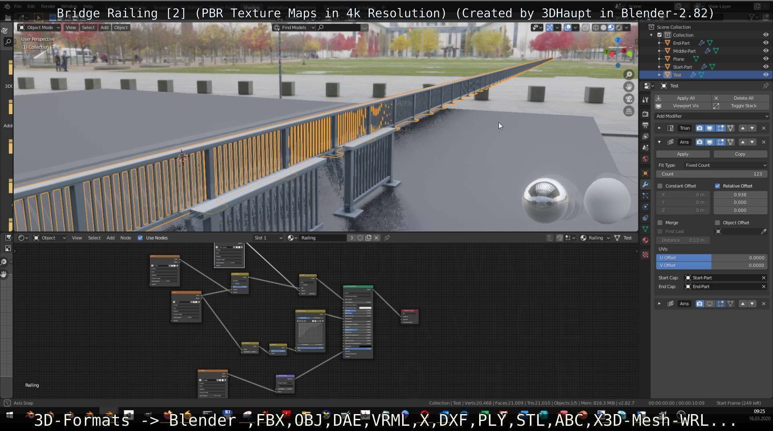The width and height of the screenshot is (773, 431).
Task: Open the Modifiers wrench properties tab
Action: tap(645, 185)
